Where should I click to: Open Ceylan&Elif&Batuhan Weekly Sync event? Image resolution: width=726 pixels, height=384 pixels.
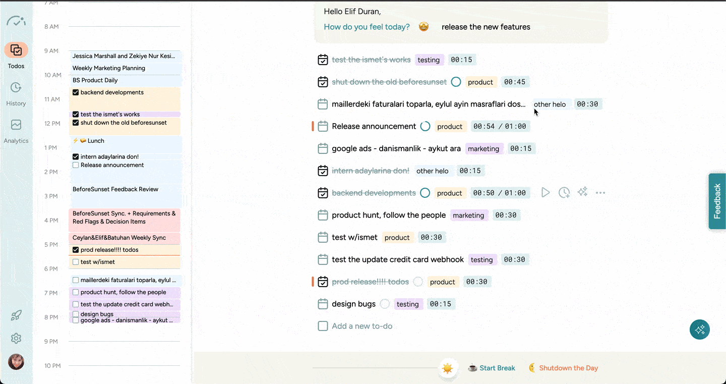click(126, 238)
